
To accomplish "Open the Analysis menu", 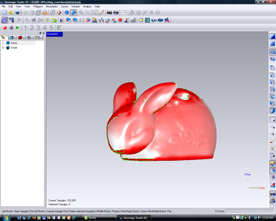I will (x=87, y=6).
